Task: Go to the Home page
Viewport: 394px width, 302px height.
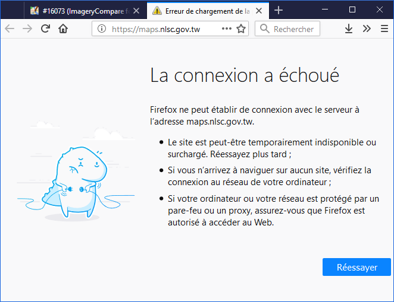Action: click(x=63, y=28)
